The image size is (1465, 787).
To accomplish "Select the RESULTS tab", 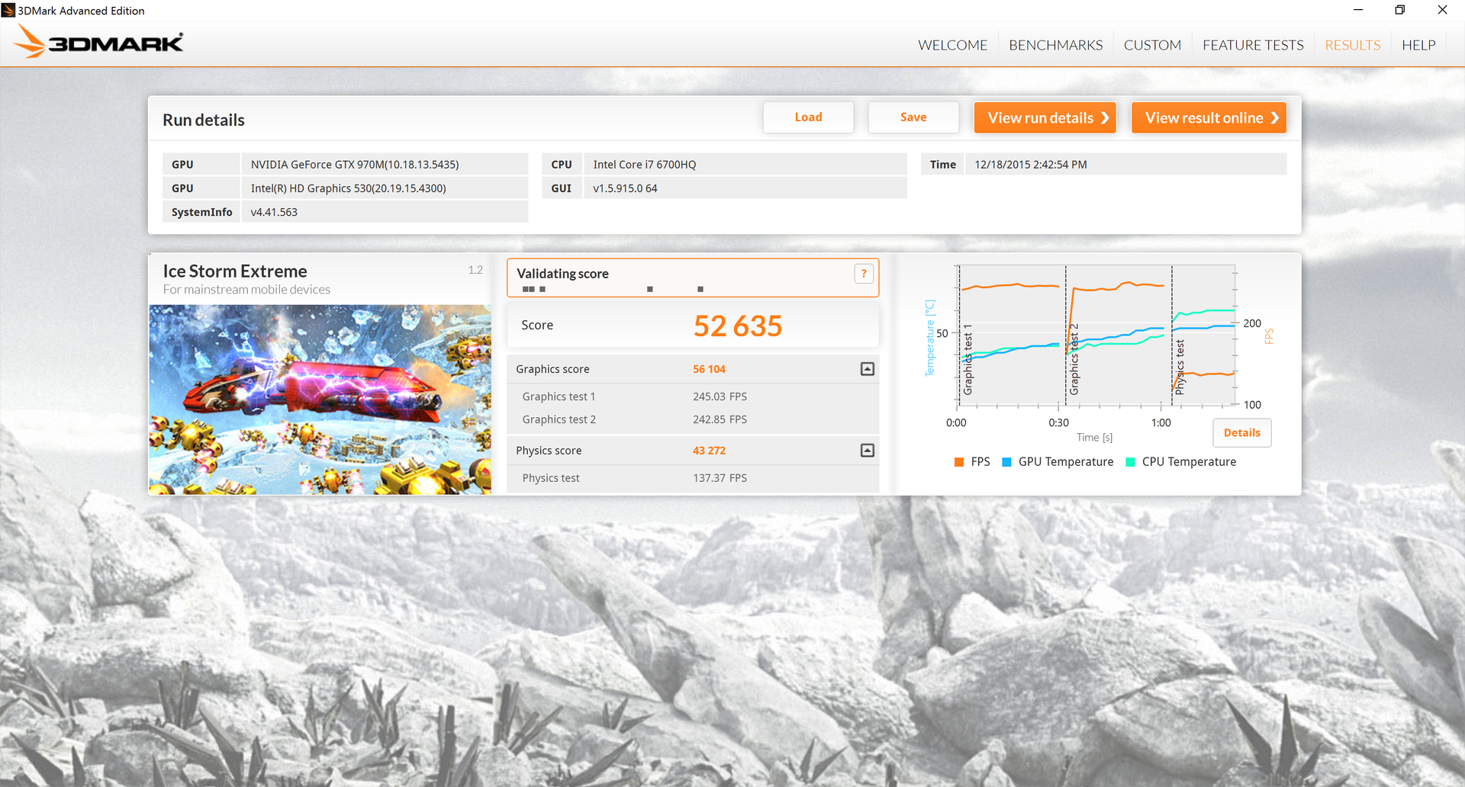I will [x=1352, y=45].
